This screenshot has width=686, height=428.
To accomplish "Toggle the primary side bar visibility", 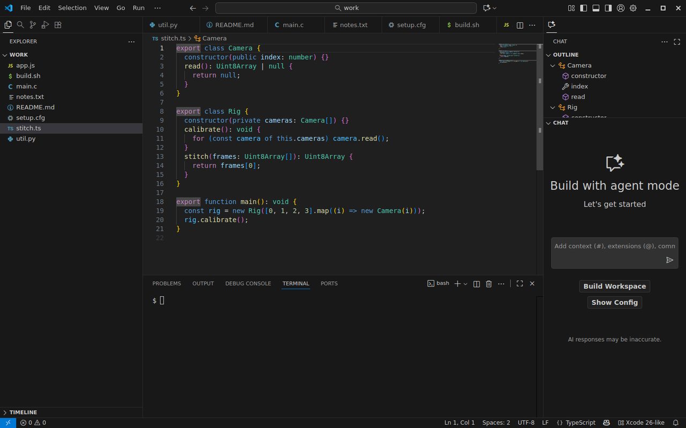I will coord(584,8).
